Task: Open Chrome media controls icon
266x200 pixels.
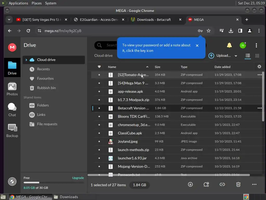Action: 222,31
